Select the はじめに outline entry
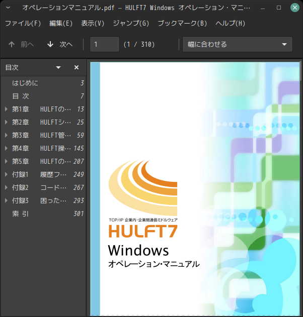Viewport: 303px width, 317px height. click(x=43, y=83)
